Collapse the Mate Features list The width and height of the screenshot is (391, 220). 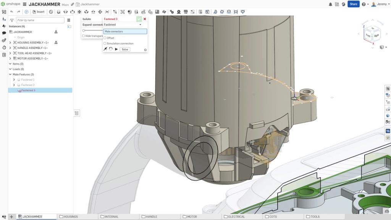click(x=10, y=74)
